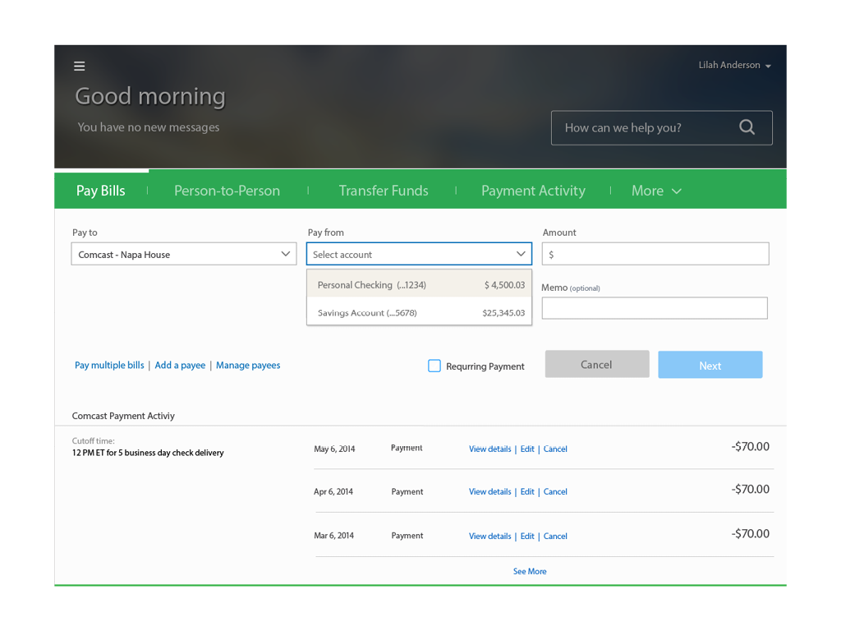Click the 'How can we help you?' search field
This screenshot has height=631, width=841.
click(661, 127)
